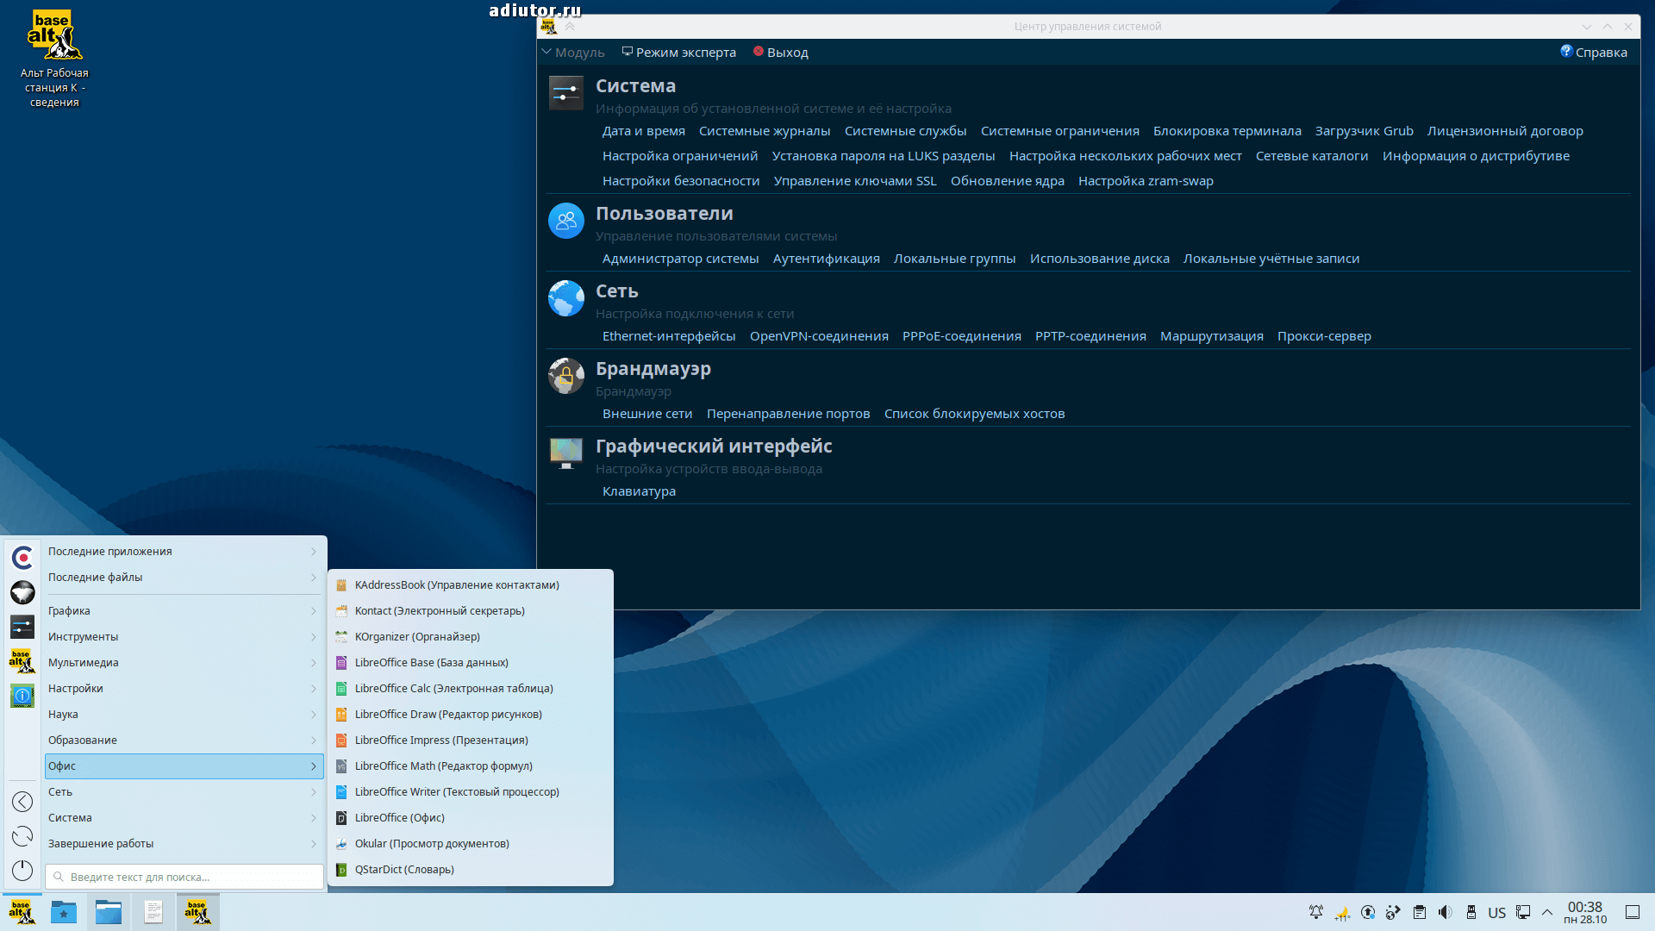Click the logout back-arrow icon in menu
The width and height of the screenshot is (1655, 931).
pyautogui.click(x=22, y=802)
